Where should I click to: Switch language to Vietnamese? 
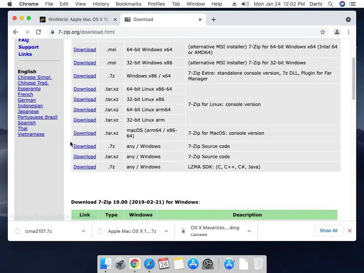point(31,134)
